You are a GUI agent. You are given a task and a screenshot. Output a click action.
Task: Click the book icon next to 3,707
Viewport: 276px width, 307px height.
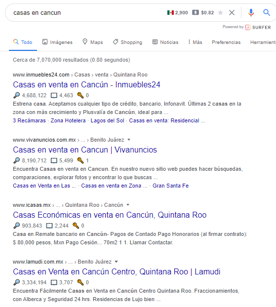[x=54, y=283]
